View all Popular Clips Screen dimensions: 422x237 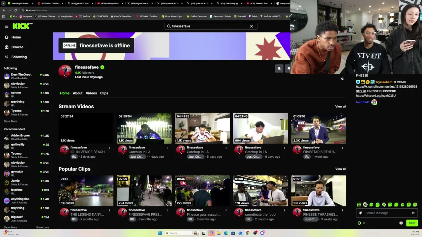tap(341, 169)
